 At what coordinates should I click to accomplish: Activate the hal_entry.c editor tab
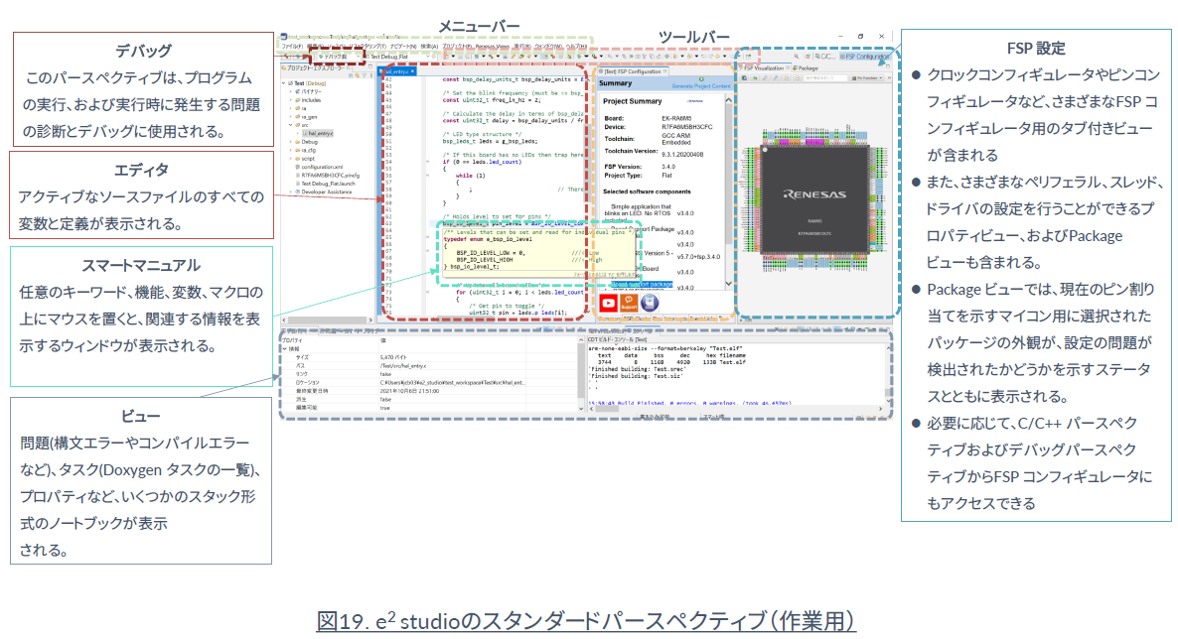396,71
